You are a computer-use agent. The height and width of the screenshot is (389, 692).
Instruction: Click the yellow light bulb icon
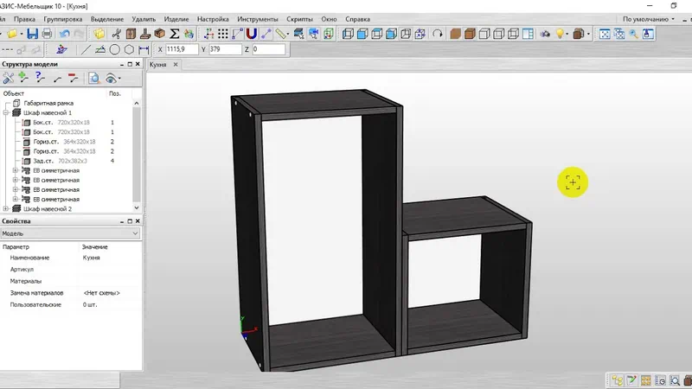(x=560, y=34)
